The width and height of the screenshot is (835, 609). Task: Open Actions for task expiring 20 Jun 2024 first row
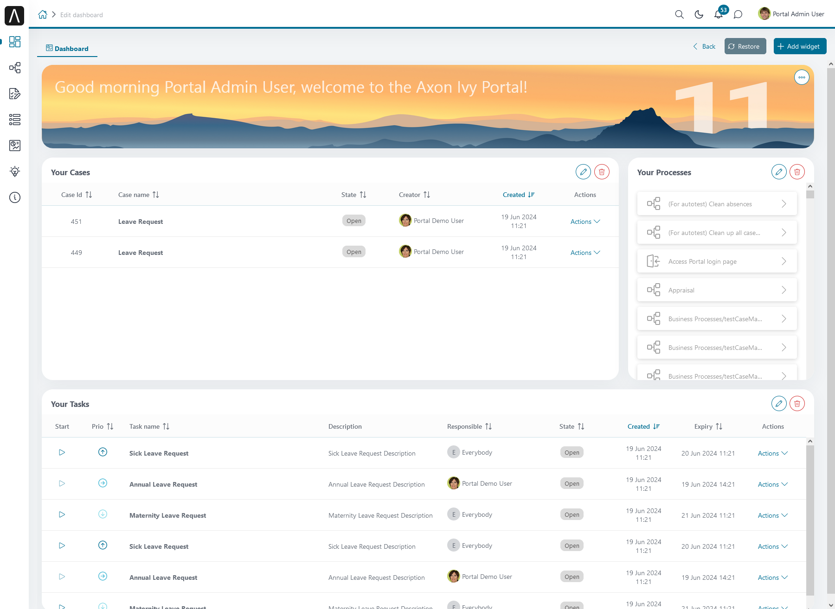(x=773, y=453)
